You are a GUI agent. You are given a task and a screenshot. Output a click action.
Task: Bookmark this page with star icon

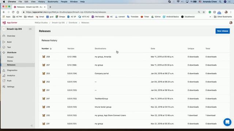(x=204, y=12)
